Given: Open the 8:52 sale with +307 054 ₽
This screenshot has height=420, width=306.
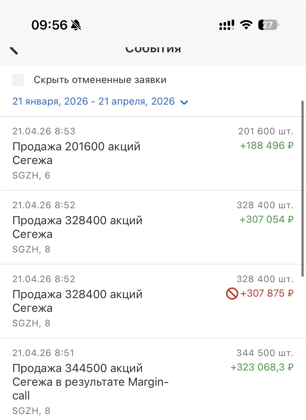Looking at the screenshot, I should coord(153,227).
